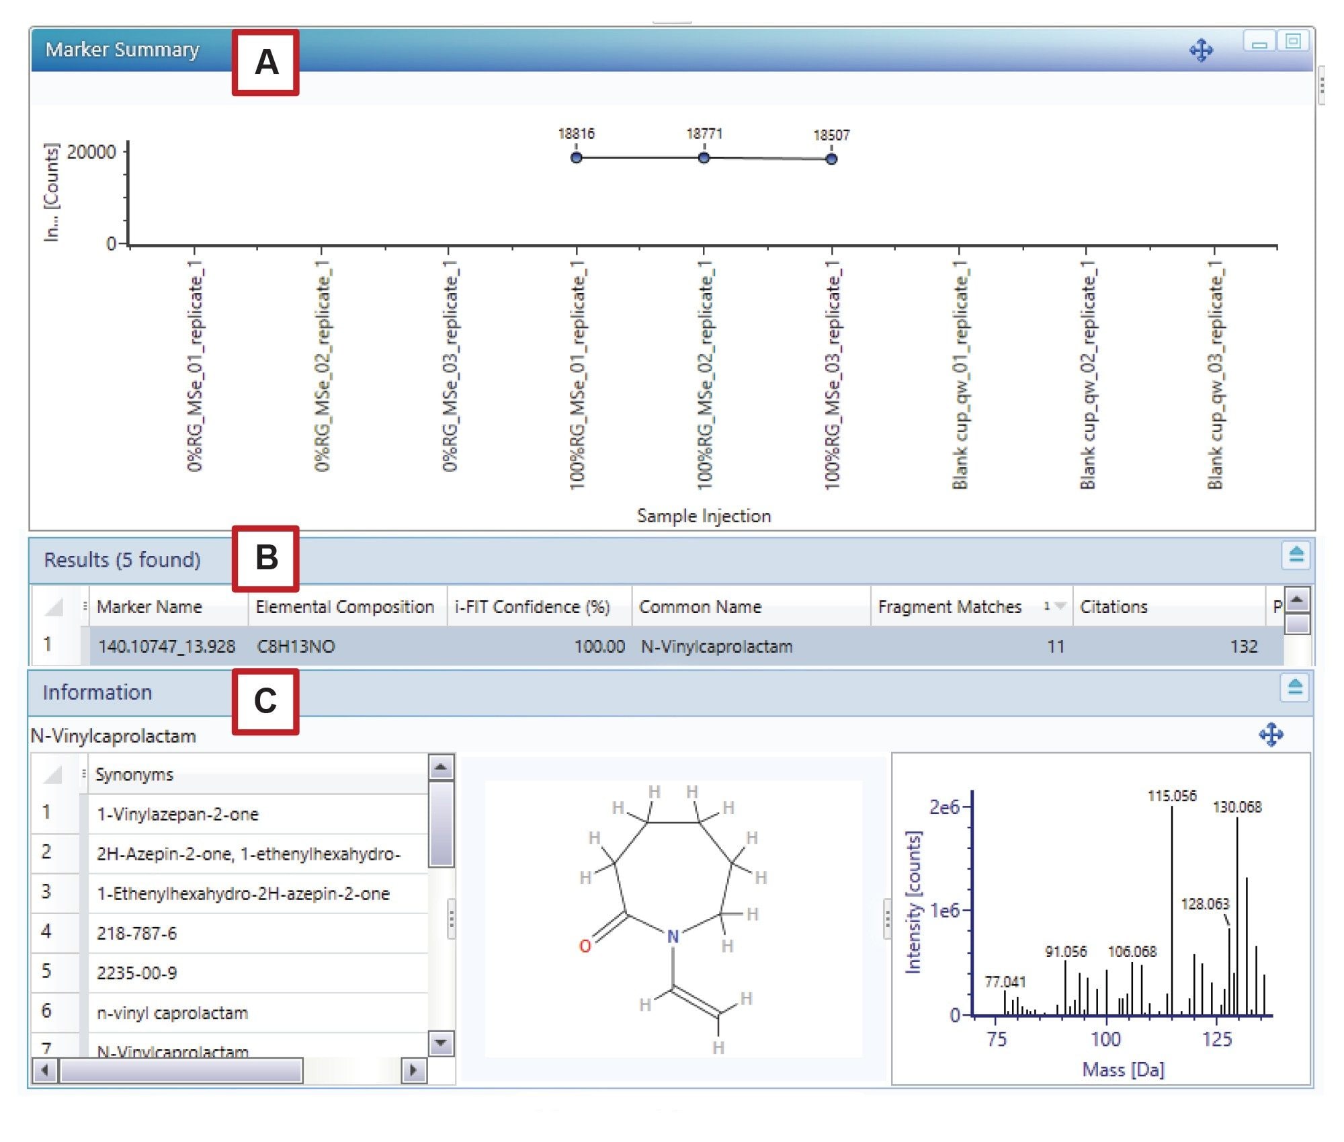The height and width of the screenshot is (1142, 1344).
Task: Collapse the Information panel
Action: [x=1295, y=688]
